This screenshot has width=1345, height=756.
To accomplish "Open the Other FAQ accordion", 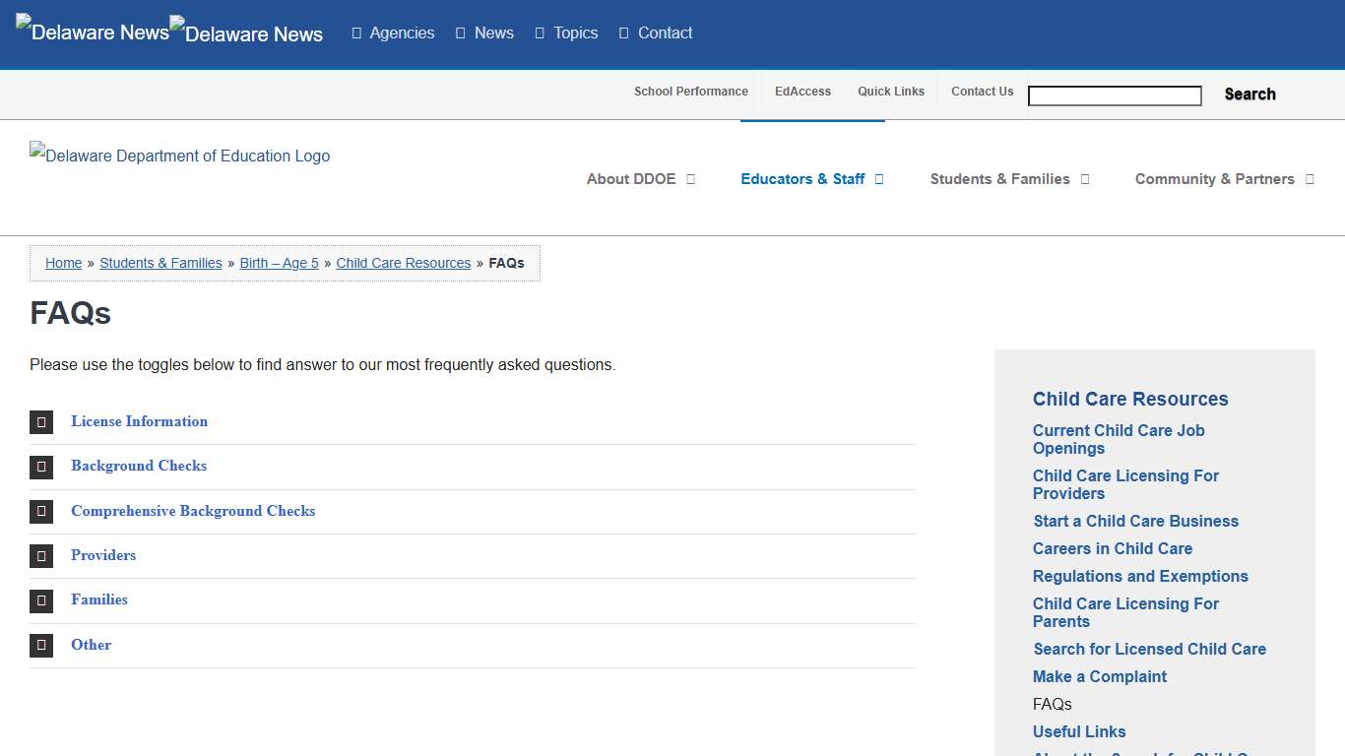I will (x=91, y=645).
